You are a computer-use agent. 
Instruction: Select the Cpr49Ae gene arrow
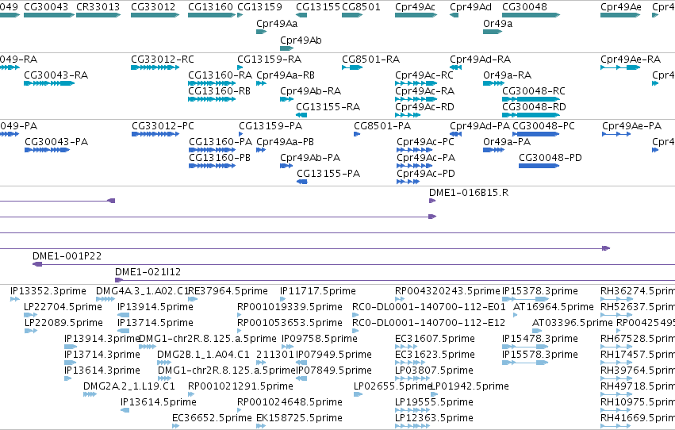click(x=620, y=15)
